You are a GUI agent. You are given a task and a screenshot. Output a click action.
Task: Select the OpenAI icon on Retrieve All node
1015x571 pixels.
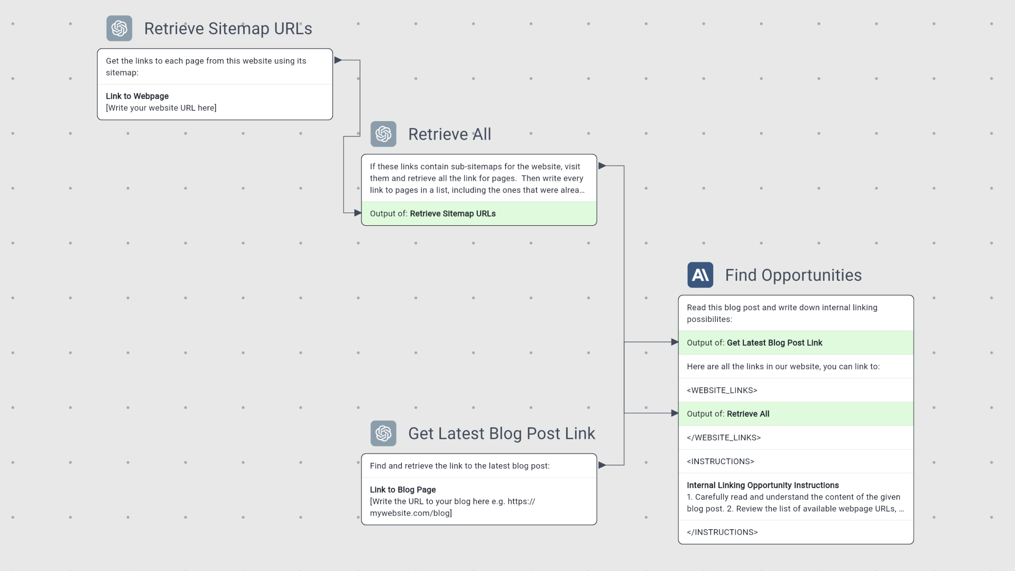coord(383,134)
